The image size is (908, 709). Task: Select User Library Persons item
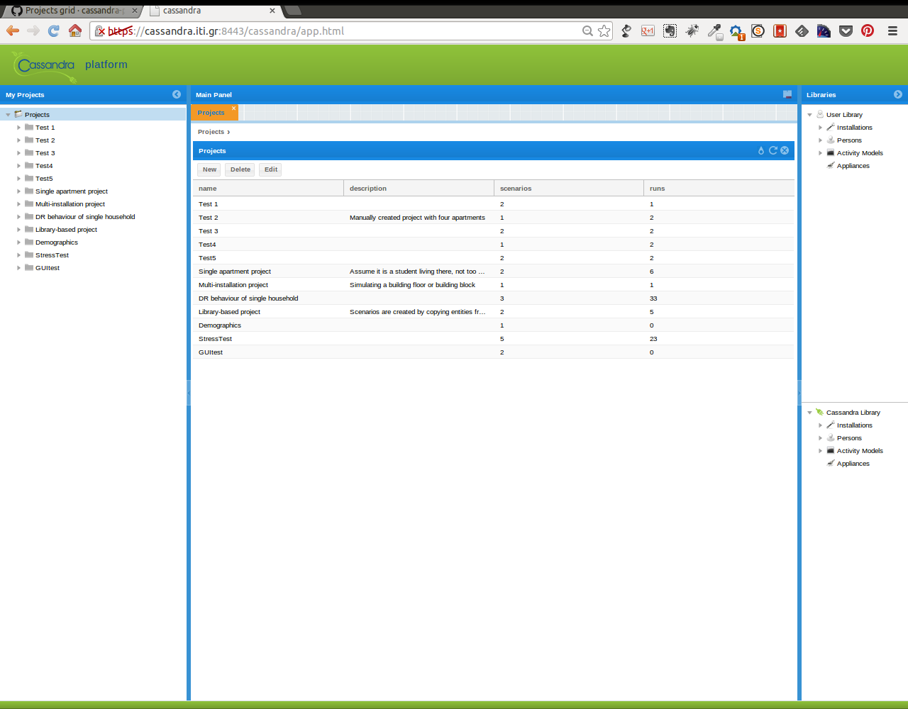(849, 140)
